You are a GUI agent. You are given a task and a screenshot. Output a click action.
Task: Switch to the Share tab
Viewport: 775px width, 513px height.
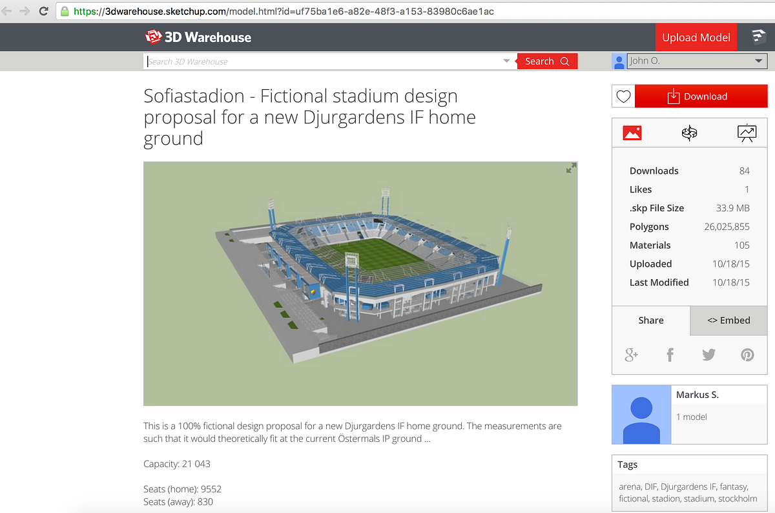(651, 320)
